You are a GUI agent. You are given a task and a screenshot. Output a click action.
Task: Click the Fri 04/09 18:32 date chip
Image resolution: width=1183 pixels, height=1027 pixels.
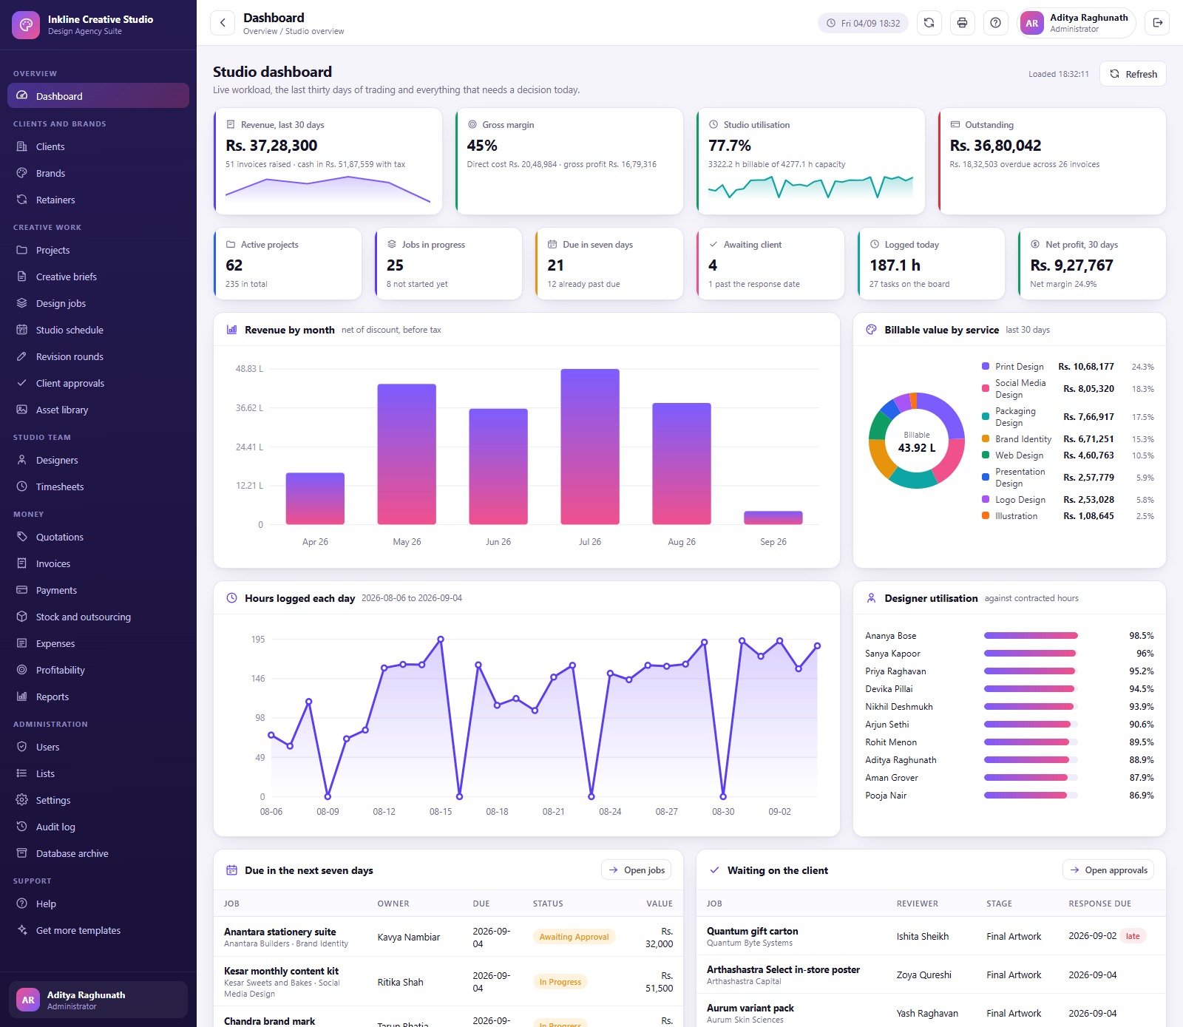tap(863, 23)
